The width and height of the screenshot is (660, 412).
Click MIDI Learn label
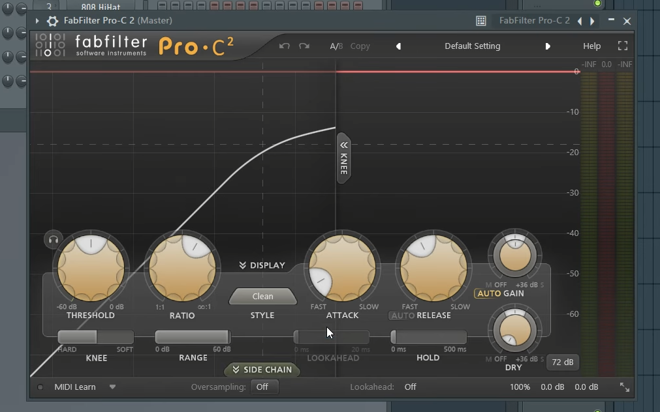[x=75, y=387]
